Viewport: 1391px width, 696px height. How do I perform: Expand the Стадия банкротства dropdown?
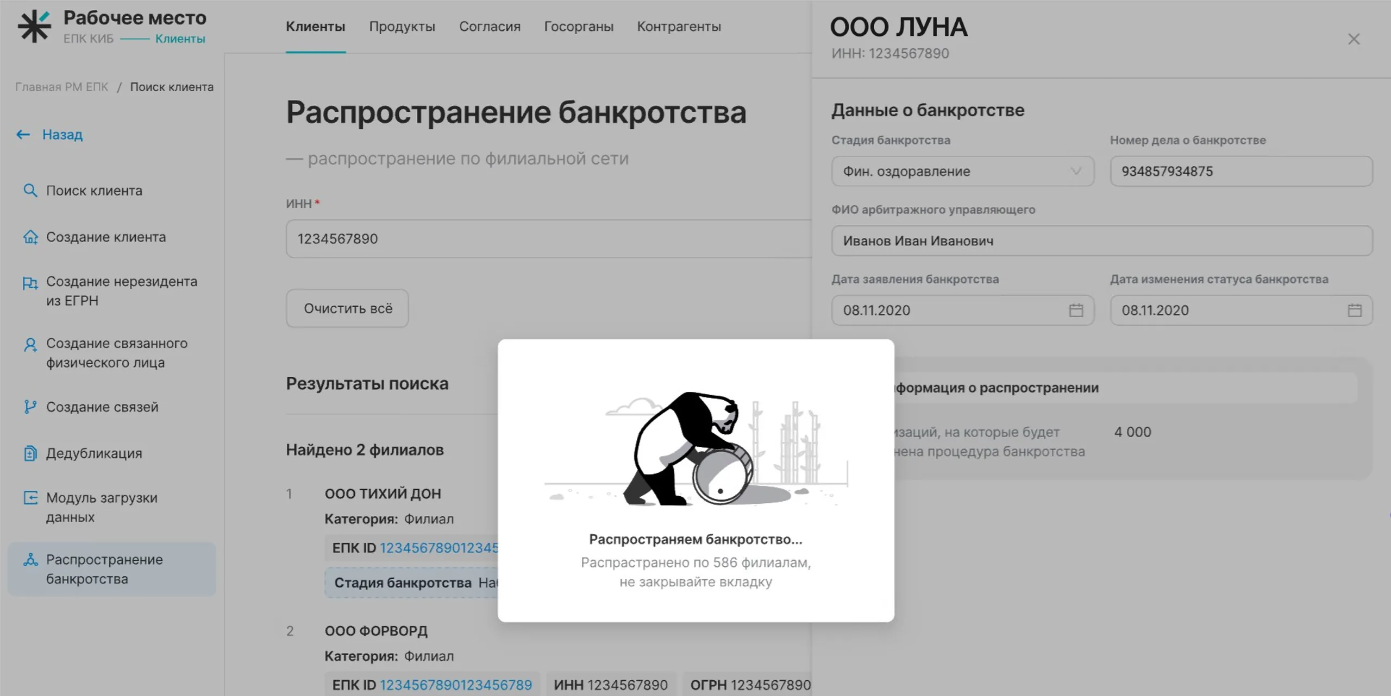point(962,172)
